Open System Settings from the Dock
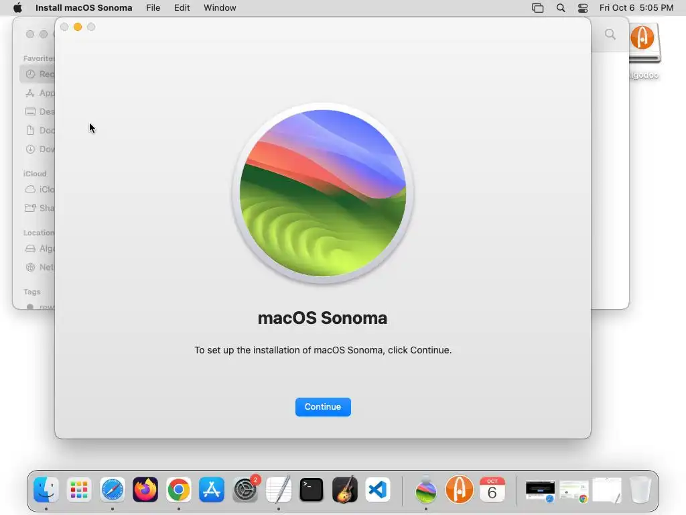This screenshot has width=686, height=515. point(245,490)
